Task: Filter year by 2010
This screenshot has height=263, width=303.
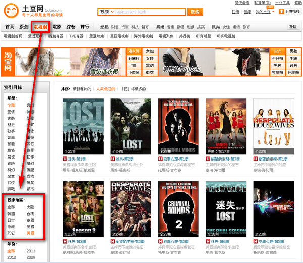Action: [x=12, y=257]
